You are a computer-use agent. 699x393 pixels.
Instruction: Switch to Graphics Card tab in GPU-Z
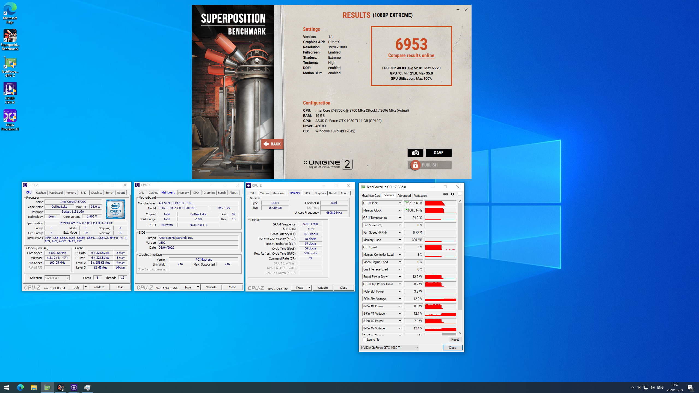click(x=371, y=195)
